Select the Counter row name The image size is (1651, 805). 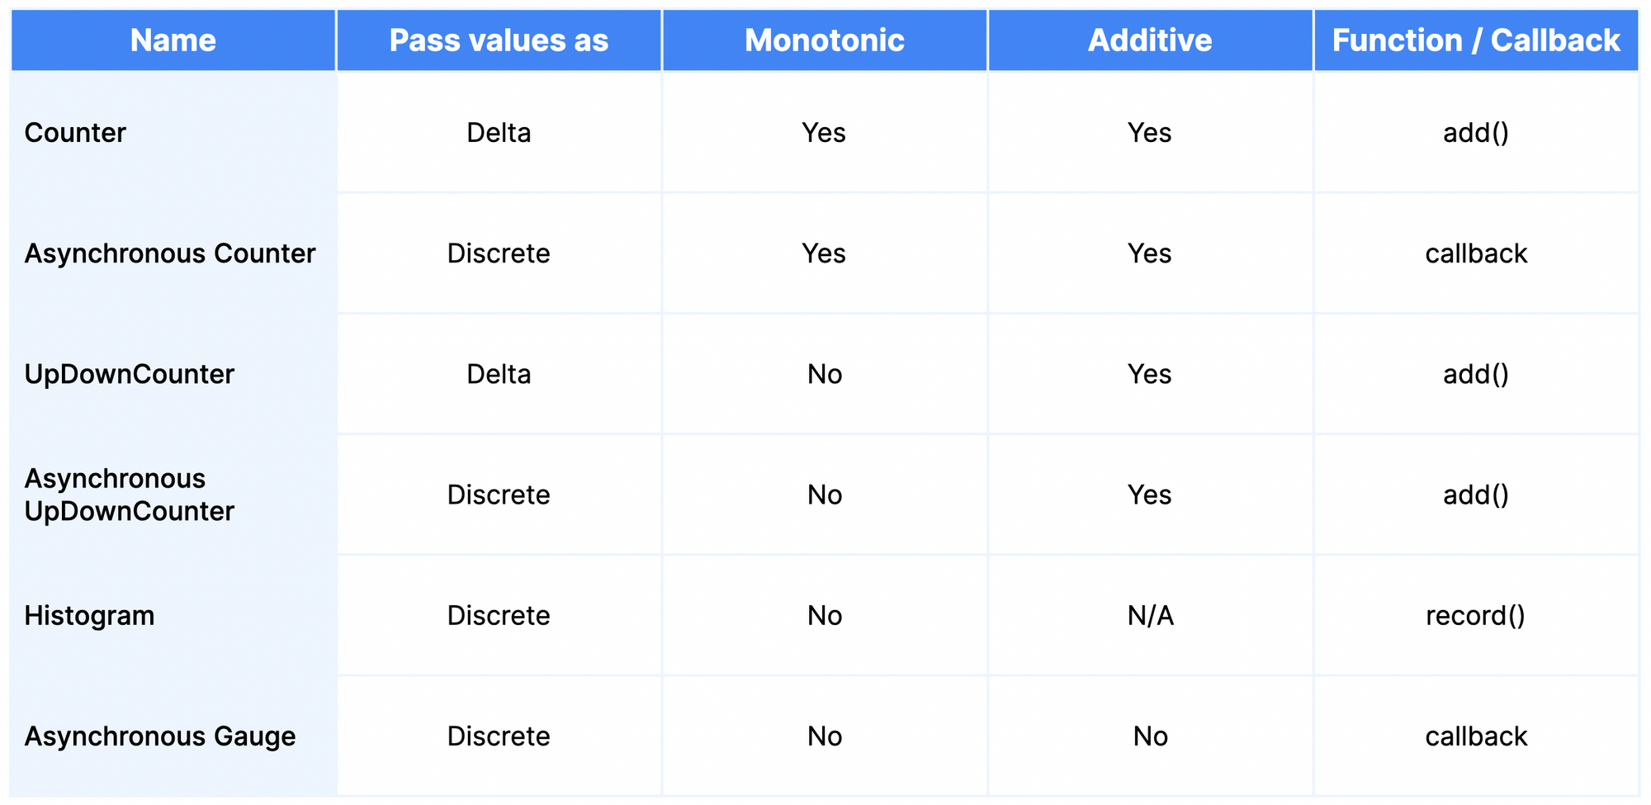click(75, 132)
